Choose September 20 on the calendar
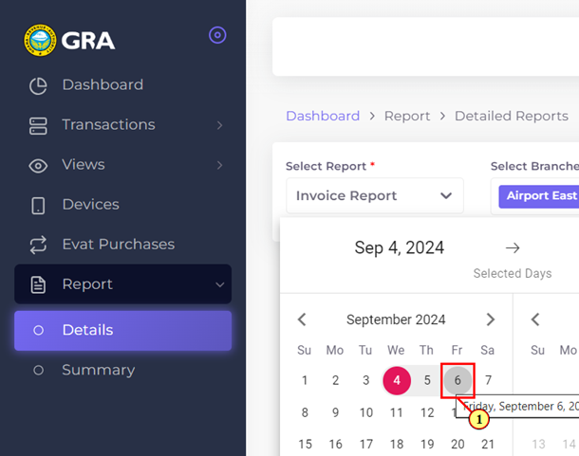This screenshot has height=456, width=579. [x=458, y=445]
